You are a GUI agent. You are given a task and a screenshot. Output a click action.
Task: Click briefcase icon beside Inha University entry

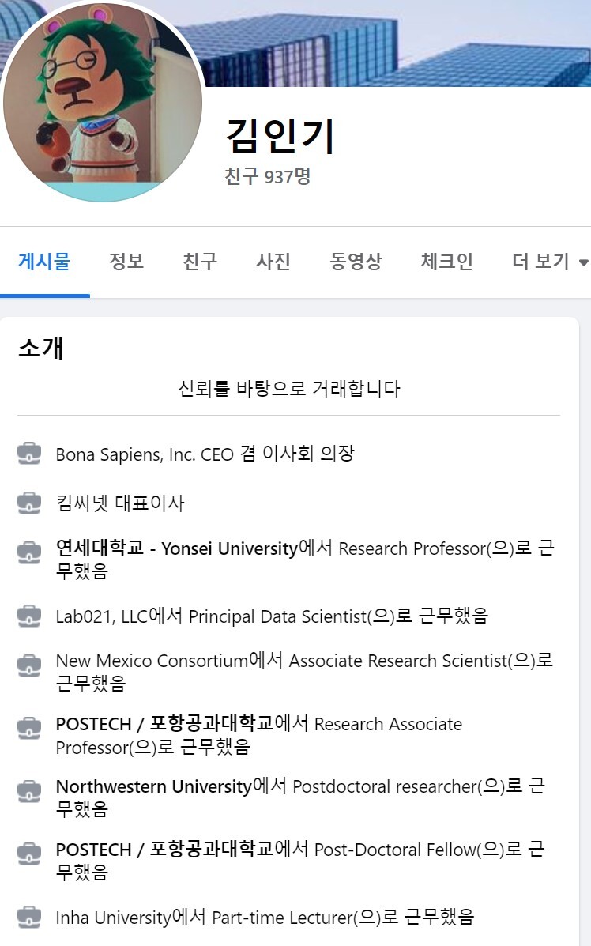[29, 917]
